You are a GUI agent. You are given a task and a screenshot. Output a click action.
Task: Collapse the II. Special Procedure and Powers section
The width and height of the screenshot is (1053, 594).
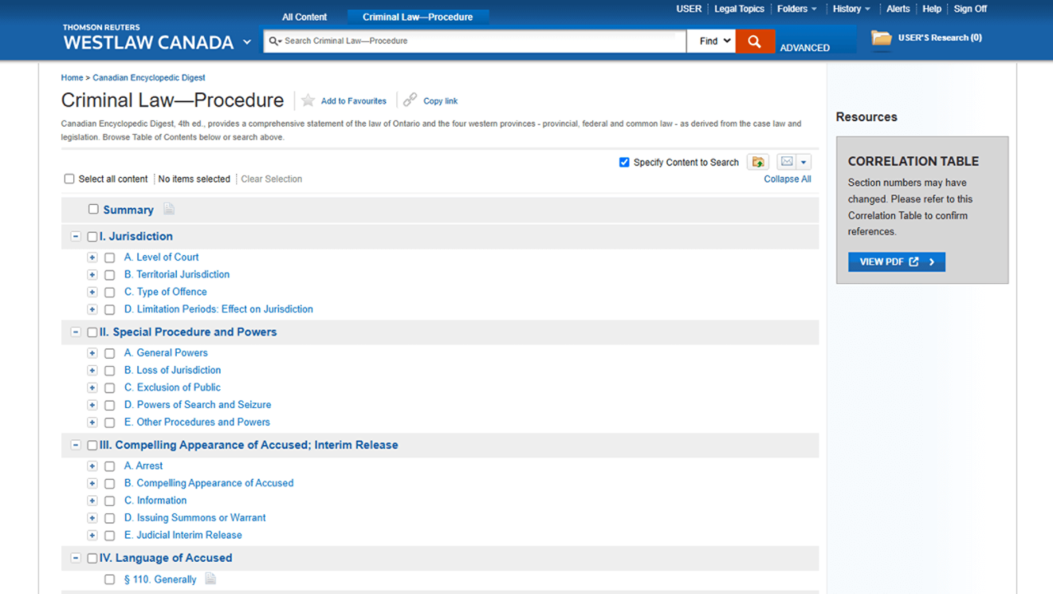click(75, 332)
